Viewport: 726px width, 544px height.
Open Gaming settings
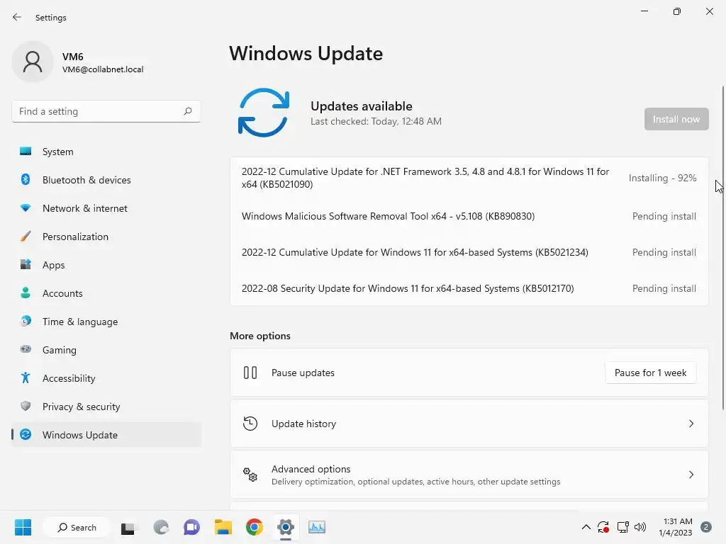(106, 350)
